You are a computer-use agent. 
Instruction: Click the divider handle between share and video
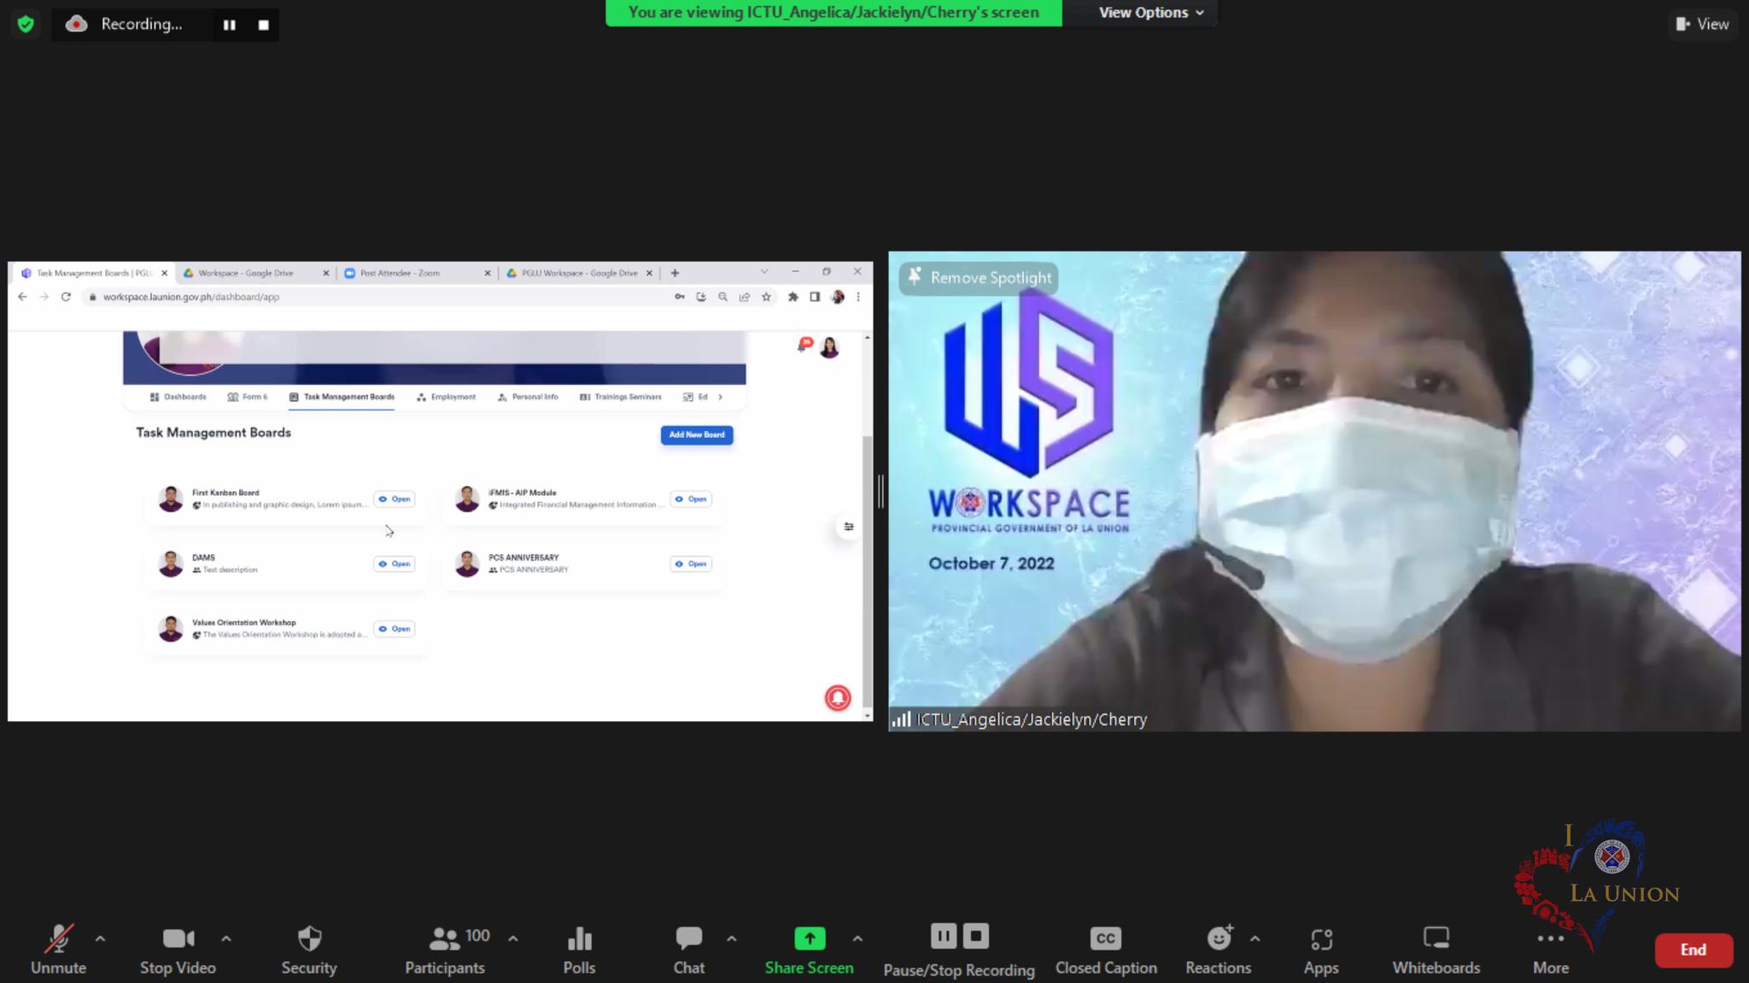pyautogui.click(x=880, y=491)
